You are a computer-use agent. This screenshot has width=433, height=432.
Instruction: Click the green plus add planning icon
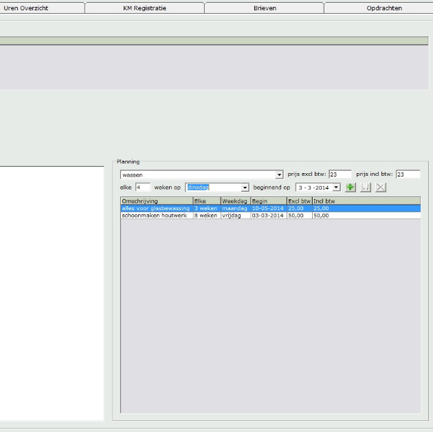click(x=351, y=187)
